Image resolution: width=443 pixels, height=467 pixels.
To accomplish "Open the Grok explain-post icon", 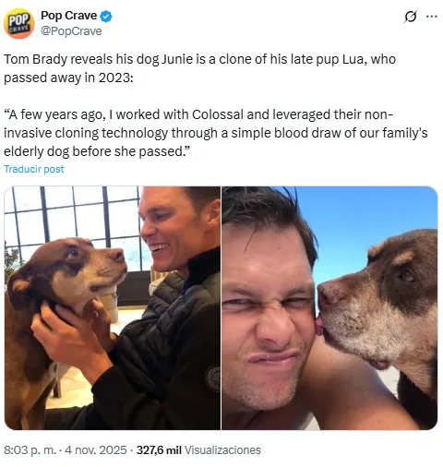I will 411,17.
